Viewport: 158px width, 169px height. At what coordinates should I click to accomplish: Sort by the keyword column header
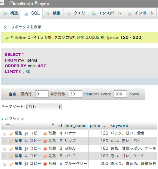pyautogui.click(x=119, y=126)
